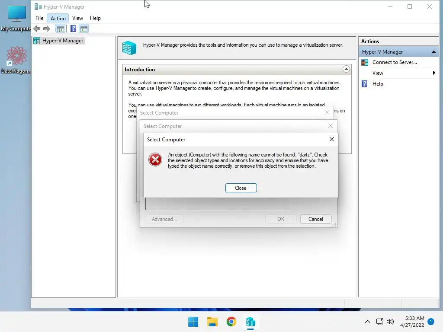Collapse the Hyper-V Manager actions group

click(x=433, y=52)
